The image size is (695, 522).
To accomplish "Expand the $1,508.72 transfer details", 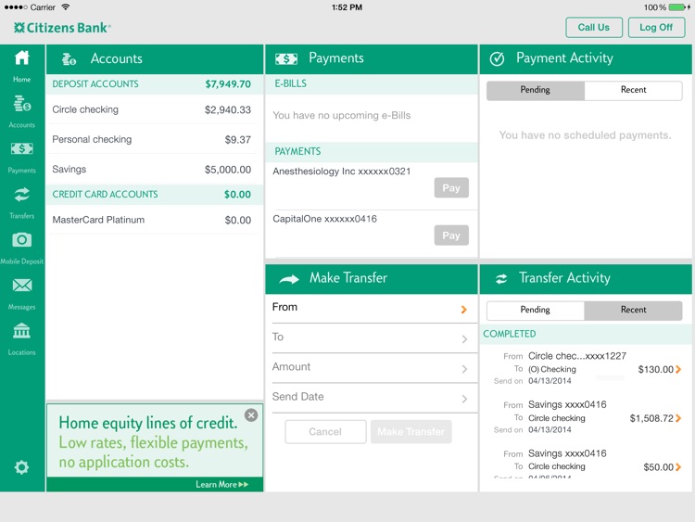I will point(678,418).
